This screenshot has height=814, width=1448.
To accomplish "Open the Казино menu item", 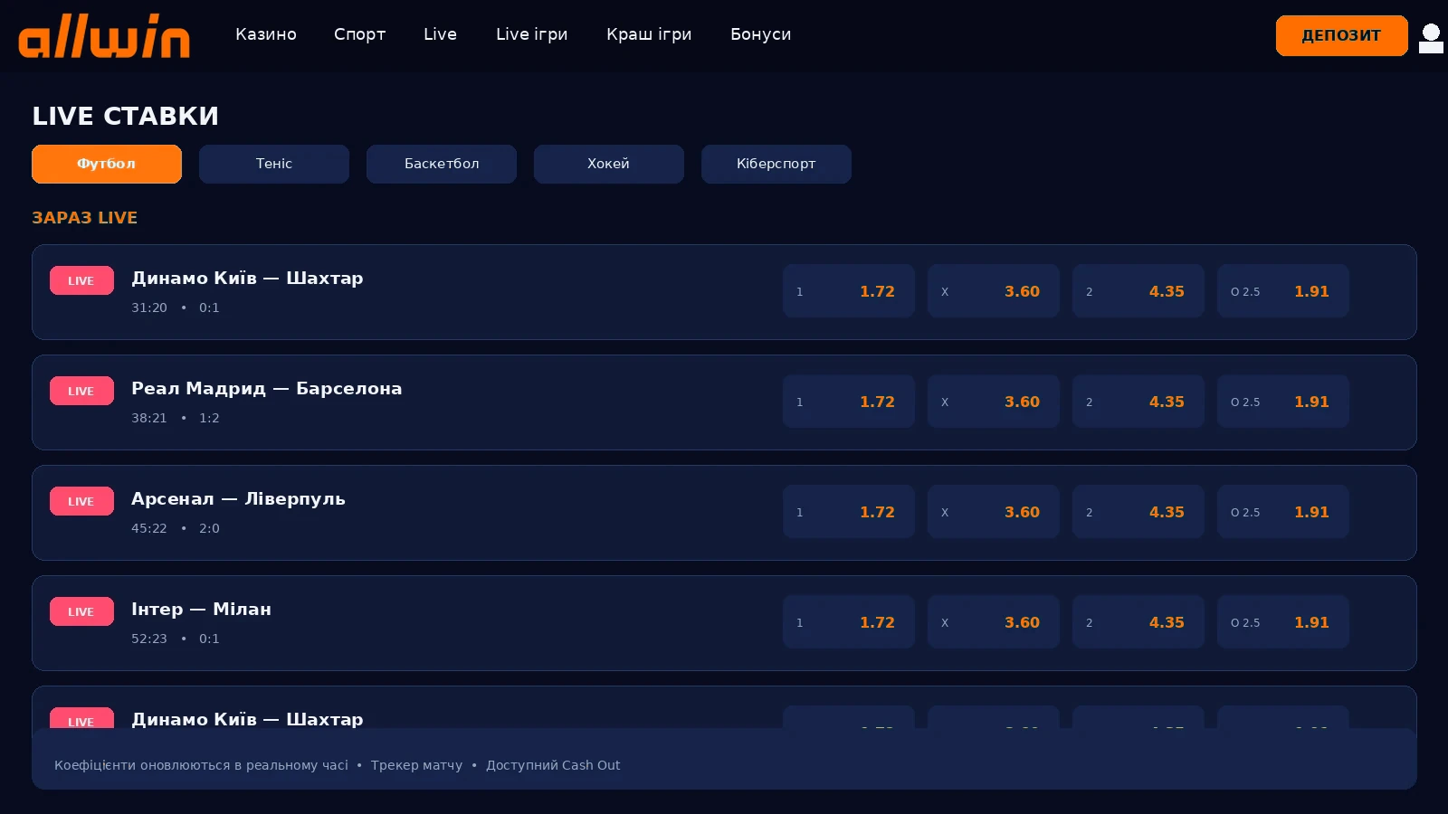I will coord(266,34).
